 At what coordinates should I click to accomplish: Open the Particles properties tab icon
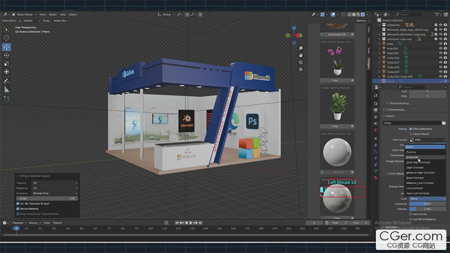[x=376, y=151]
